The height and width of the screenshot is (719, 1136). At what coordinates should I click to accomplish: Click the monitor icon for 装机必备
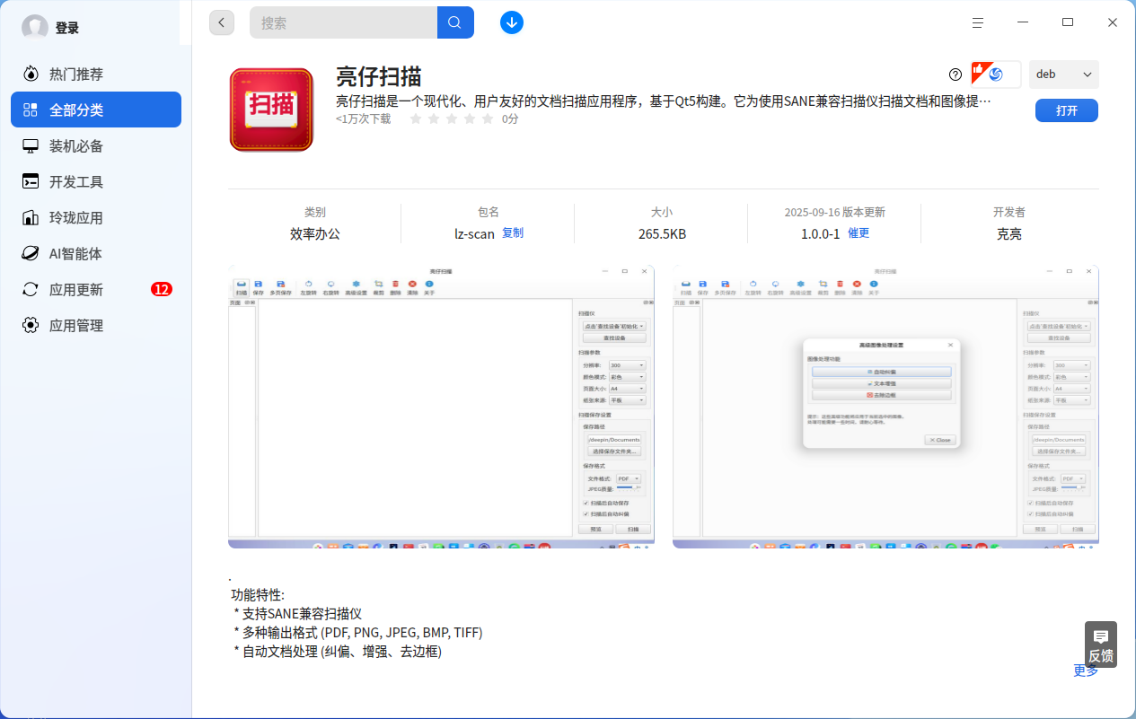pyautogui.click(x=31, y=145)
